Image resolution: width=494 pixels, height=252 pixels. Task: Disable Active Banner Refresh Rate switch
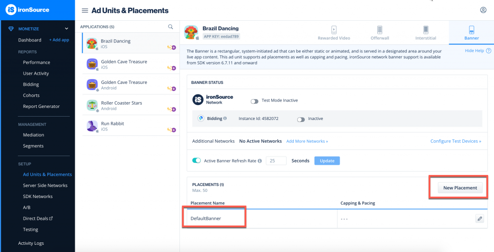coord(197,160)
